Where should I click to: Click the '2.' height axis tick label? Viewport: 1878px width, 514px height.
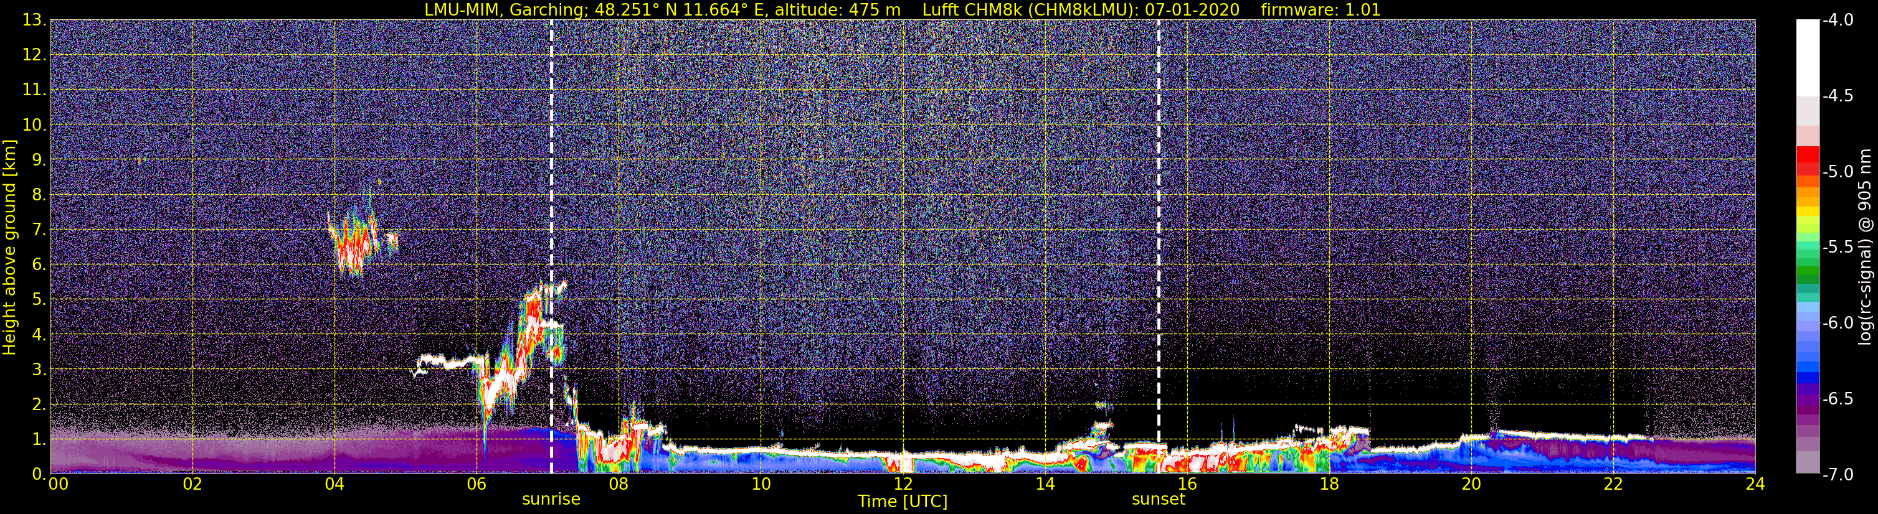tap(39, 405)
